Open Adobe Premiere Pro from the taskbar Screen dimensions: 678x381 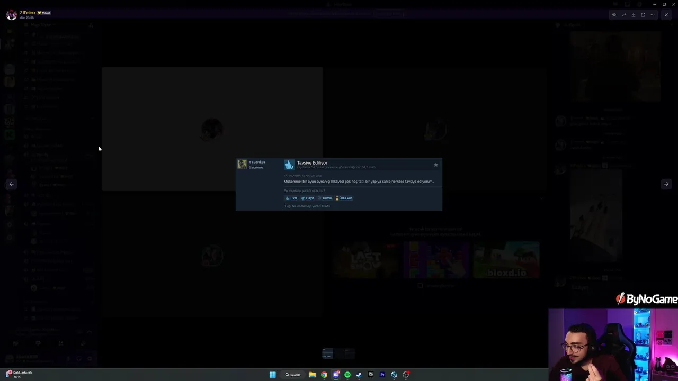click(382, 375)
